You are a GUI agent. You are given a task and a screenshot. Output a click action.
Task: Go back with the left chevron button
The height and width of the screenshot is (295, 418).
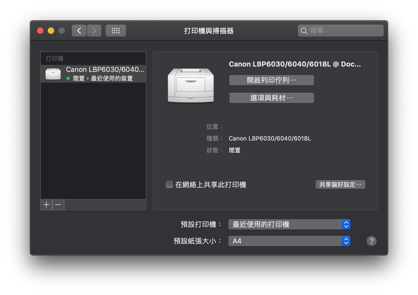coord(79,31)
